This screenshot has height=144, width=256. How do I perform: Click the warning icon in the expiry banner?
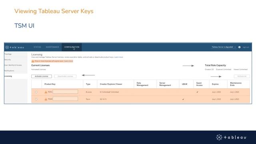coord(33,61)
